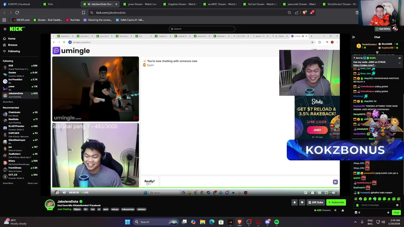The image size is (404, 227).
Task: Switch to YesitsDoctorJ Stream browser tab
Action: tap(340, 4)
